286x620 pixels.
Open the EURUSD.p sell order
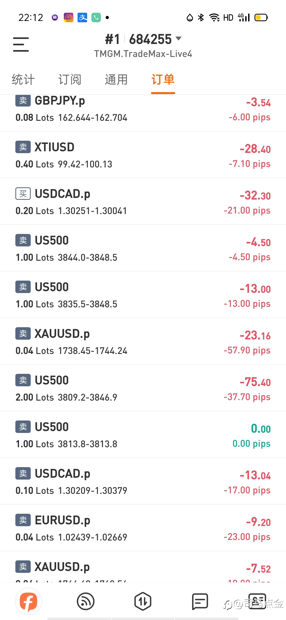tap(143, 528)
